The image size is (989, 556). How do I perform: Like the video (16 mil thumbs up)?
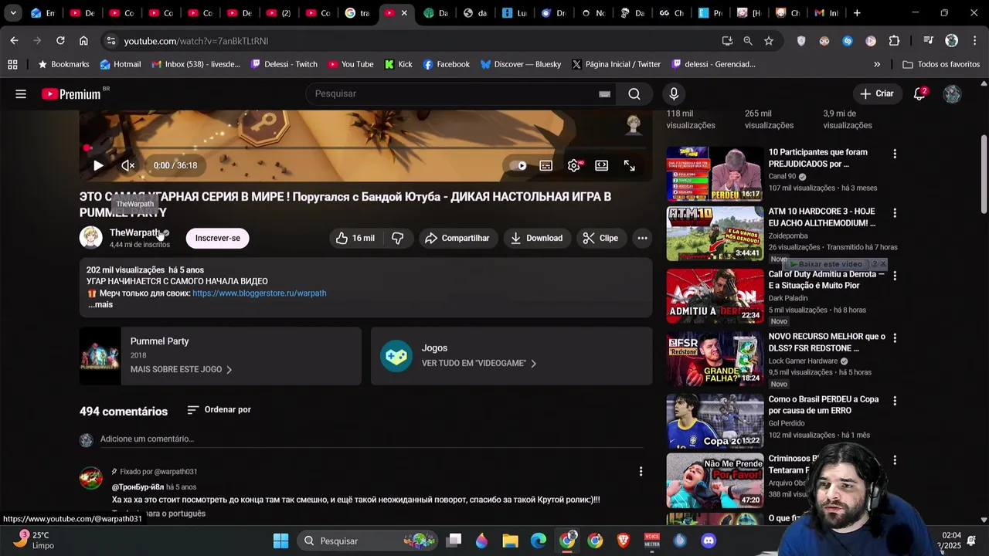click(x=355, y=238)
